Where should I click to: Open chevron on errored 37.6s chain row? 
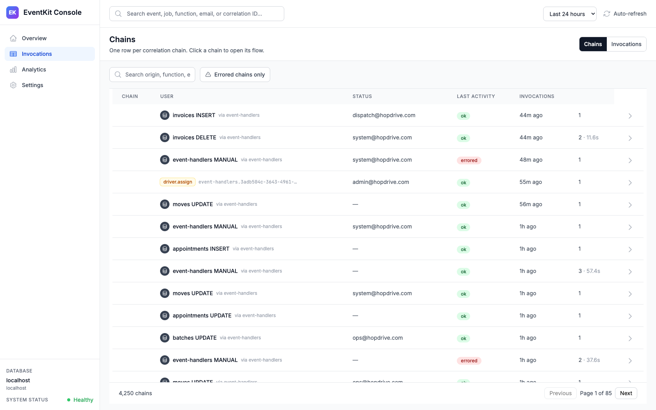(x=630, y=361)
